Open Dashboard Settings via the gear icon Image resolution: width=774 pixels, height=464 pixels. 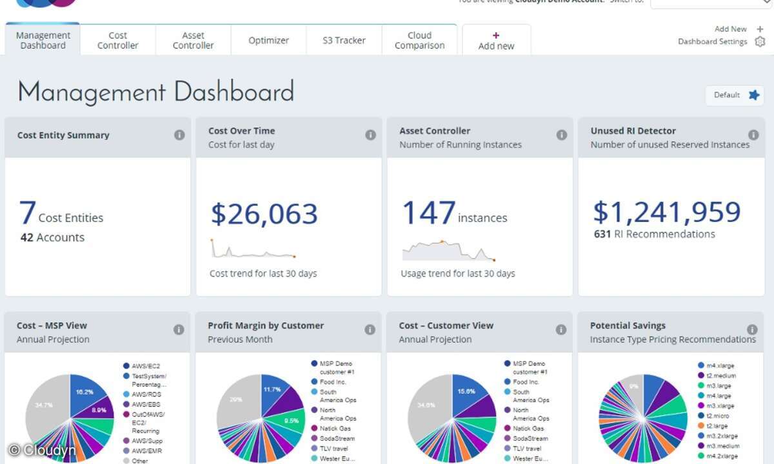(760, 41)
